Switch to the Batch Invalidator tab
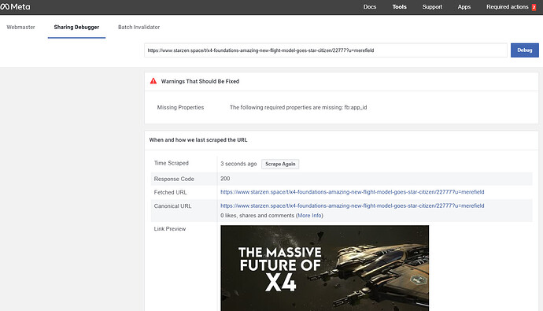This screenshot has height=311, width=543. [x=139, y=27]
